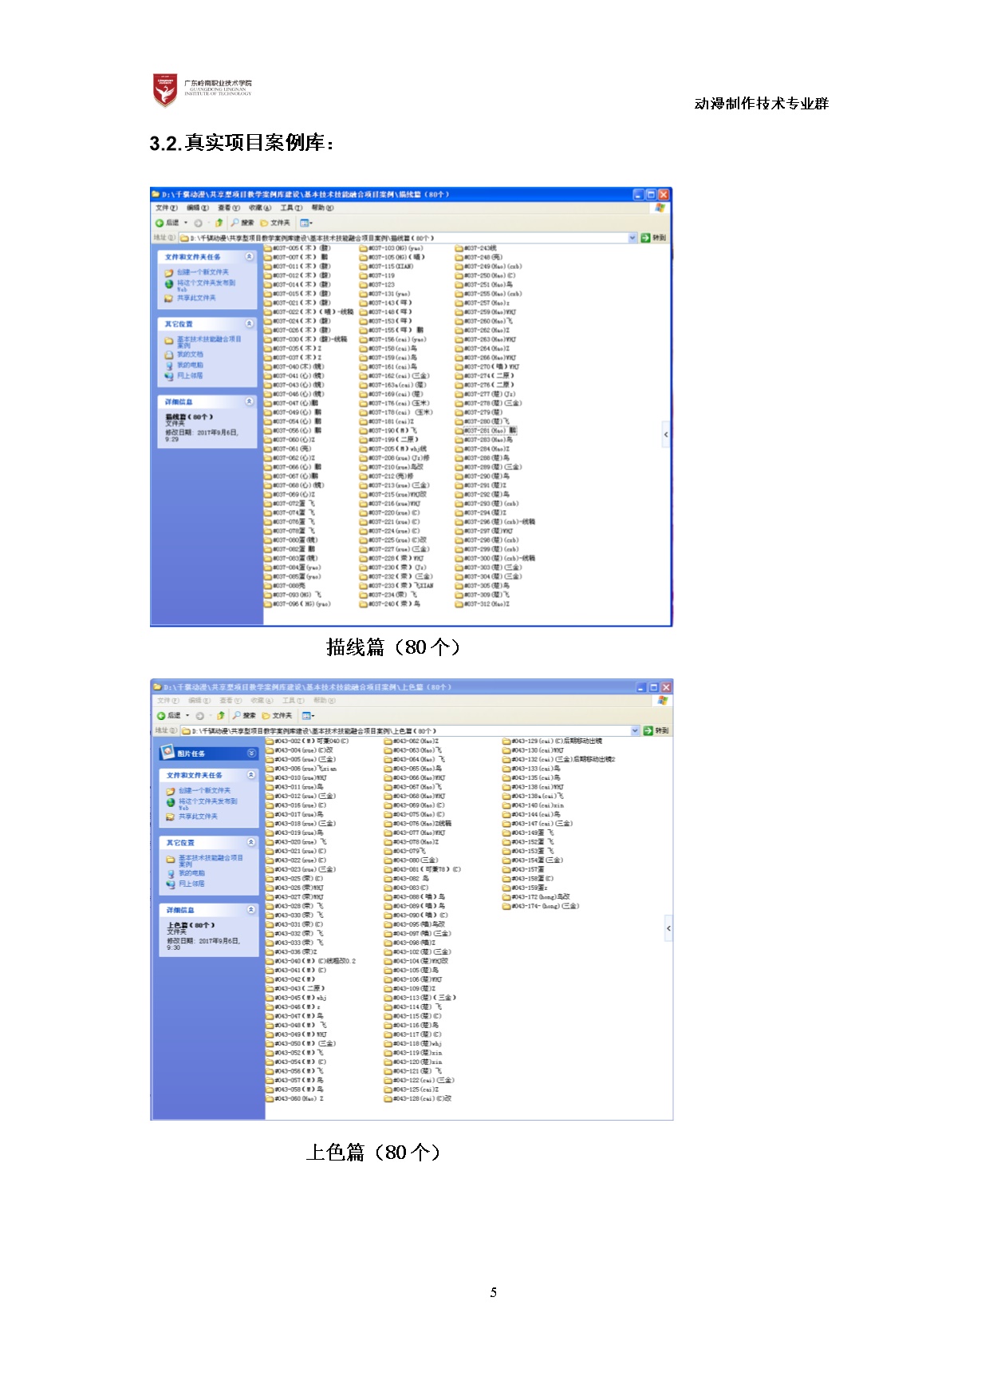This screenshot has height=1400, width=989.
Task: Open the 文件(F) menu in the 描线篇 window
Action: coord(164,208)
